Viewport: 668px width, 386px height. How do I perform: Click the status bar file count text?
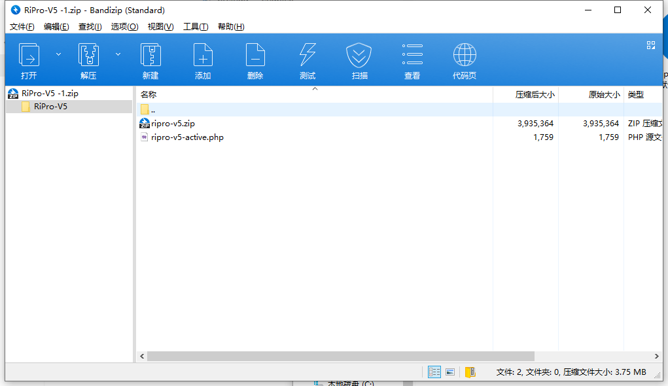coord(571,372)
